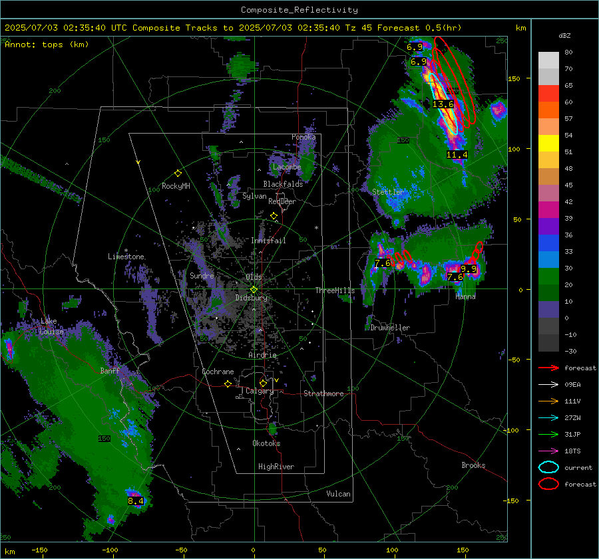The width and height of the screenshot is (599, 559).
Task: Click the yellow diamond marker above Calgary
Action: point(263,383)
